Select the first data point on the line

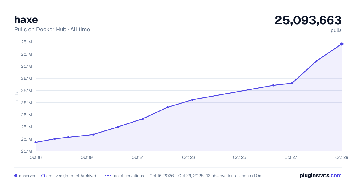click(36, 142)
